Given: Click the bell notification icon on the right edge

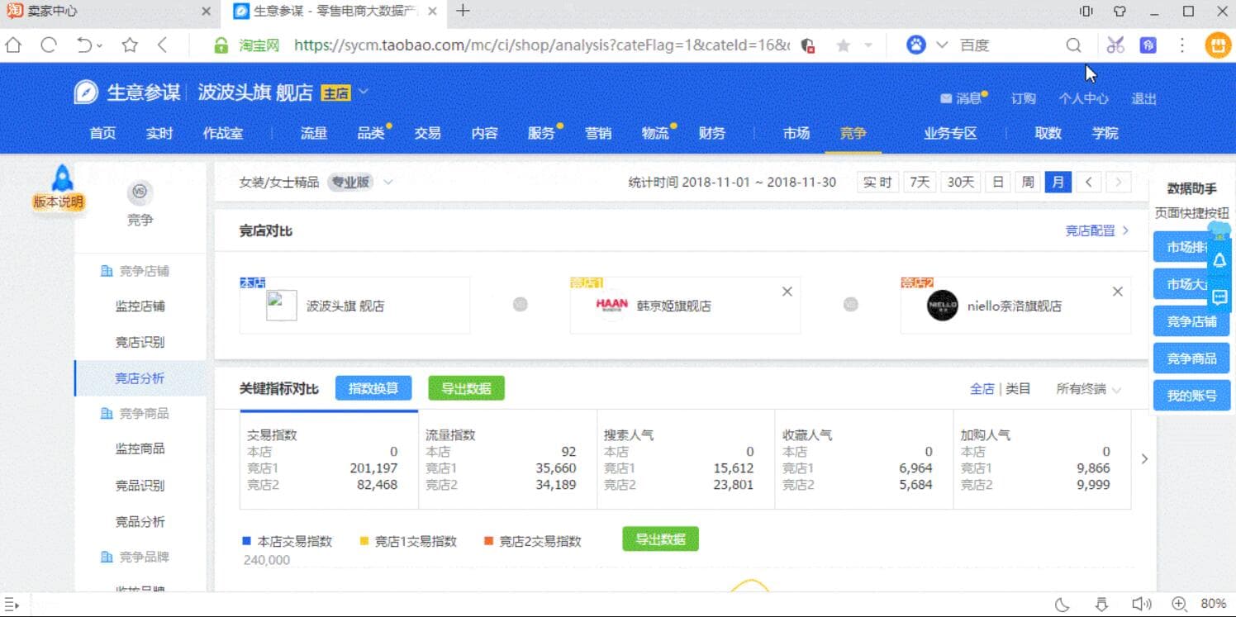Looking at the screenshot, I should click(1219, 261).
